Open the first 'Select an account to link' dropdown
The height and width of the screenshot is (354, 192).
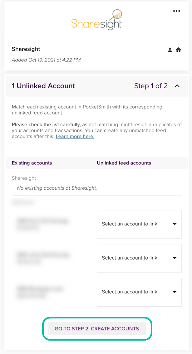pyautogui.click(x=139, y=224)
